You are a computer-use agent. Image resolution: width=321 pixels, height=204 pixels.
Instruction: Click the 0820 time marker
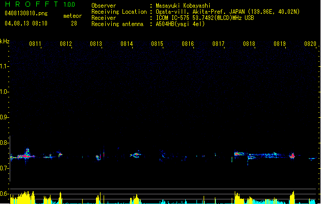pyautogui.click(x=310, y=44)
